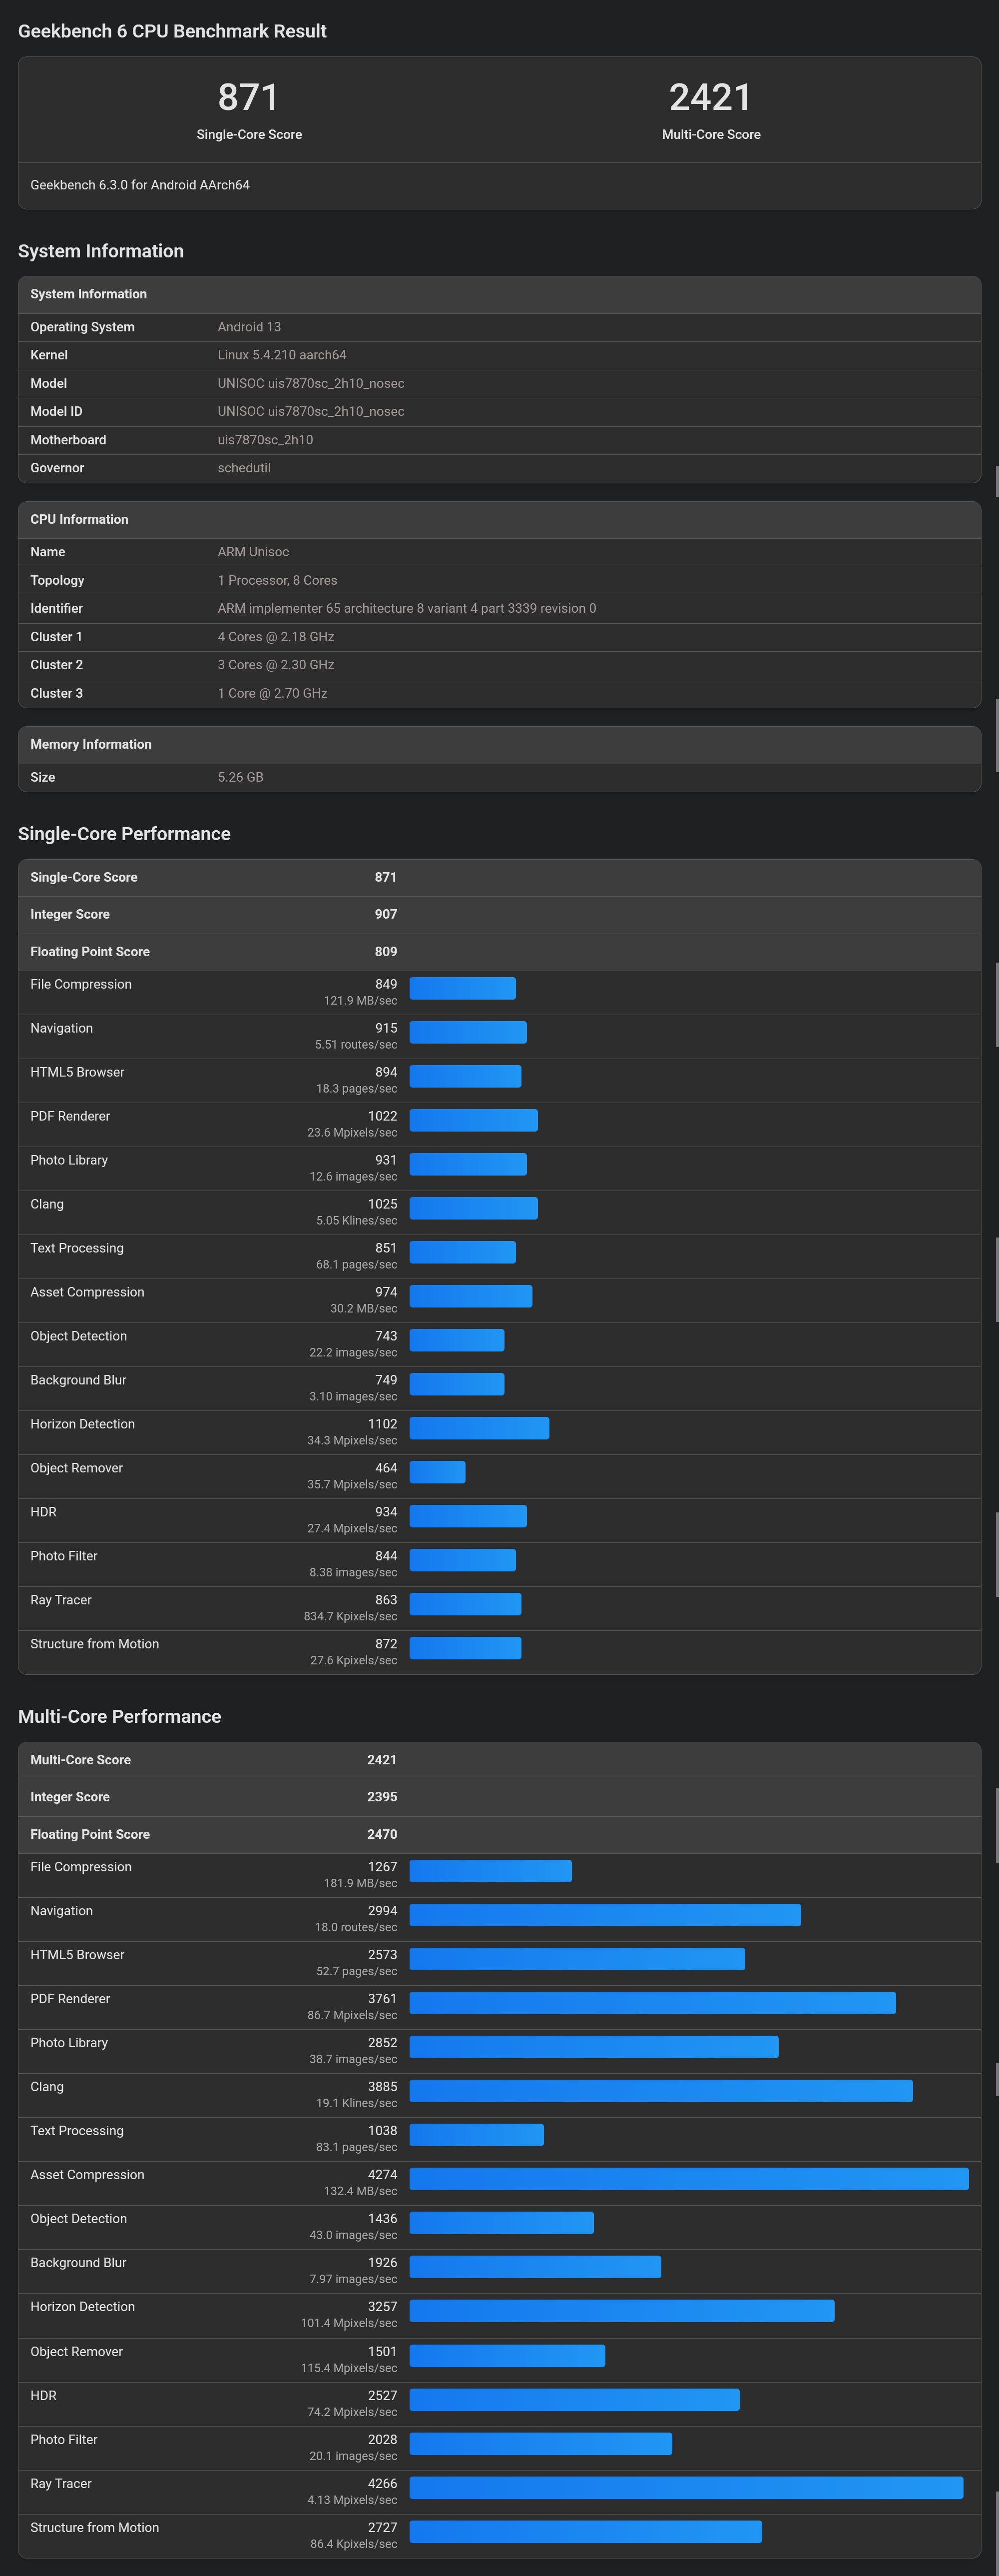The height and width of the screenshot is (2576, 999).
Task: Click multi-core Photo Filter score 2028
Action: (x=383, y=2440)
